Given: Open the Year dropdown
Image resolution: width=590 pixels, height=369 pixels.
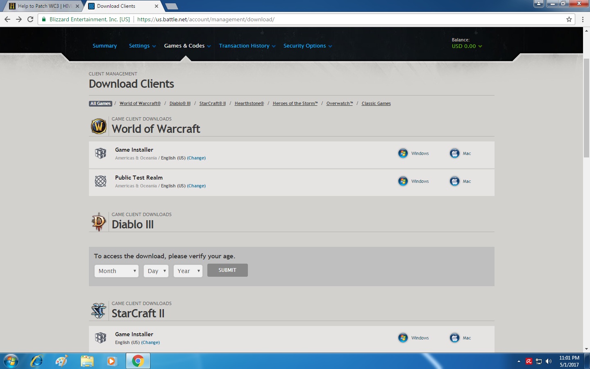Looking at the screenshot, I should pos(188,271).
